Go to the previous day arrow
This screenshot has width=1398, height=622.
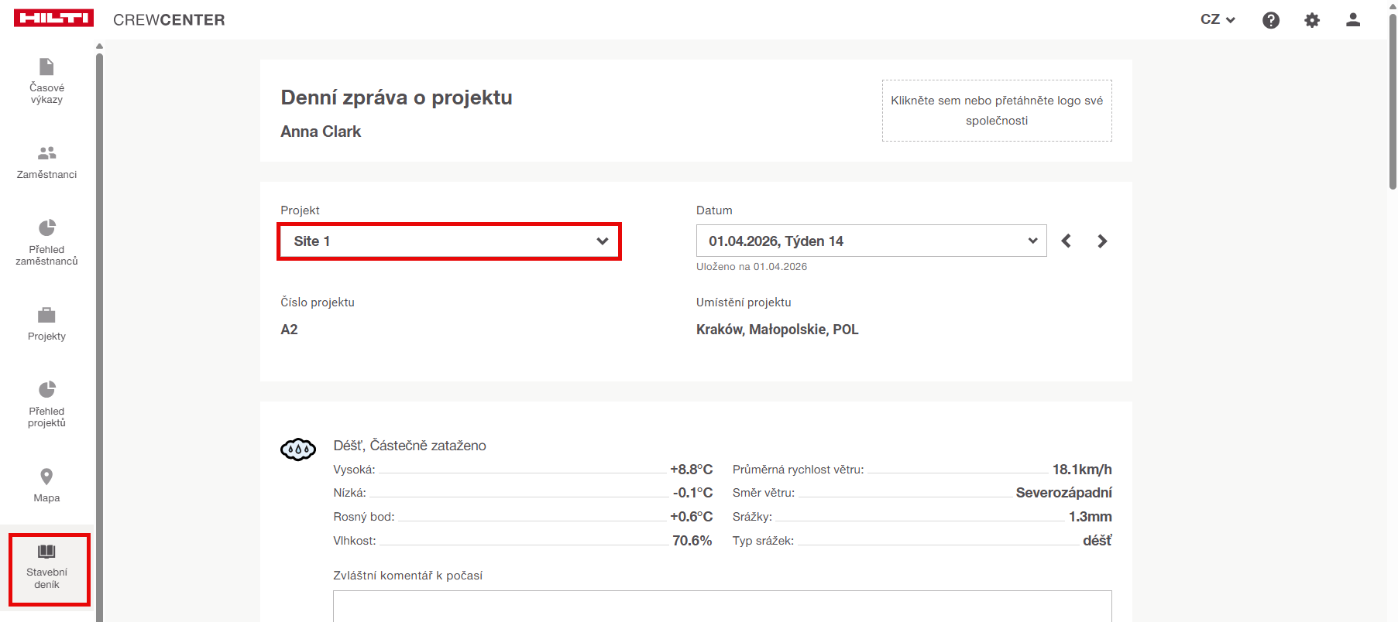(1067, 241)
